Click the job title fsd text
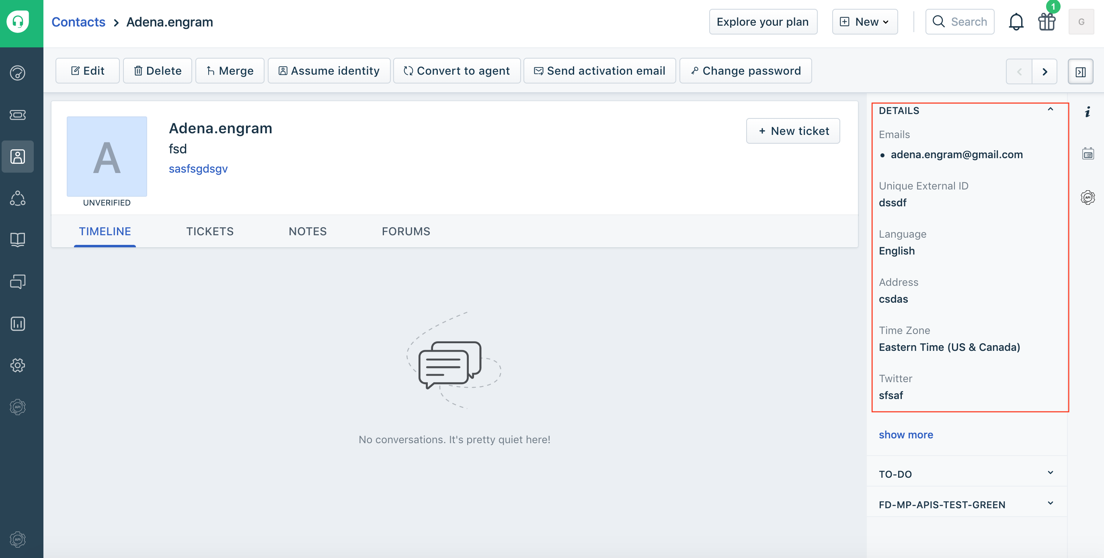This screenshot has width=1104, height=558. 177,149
